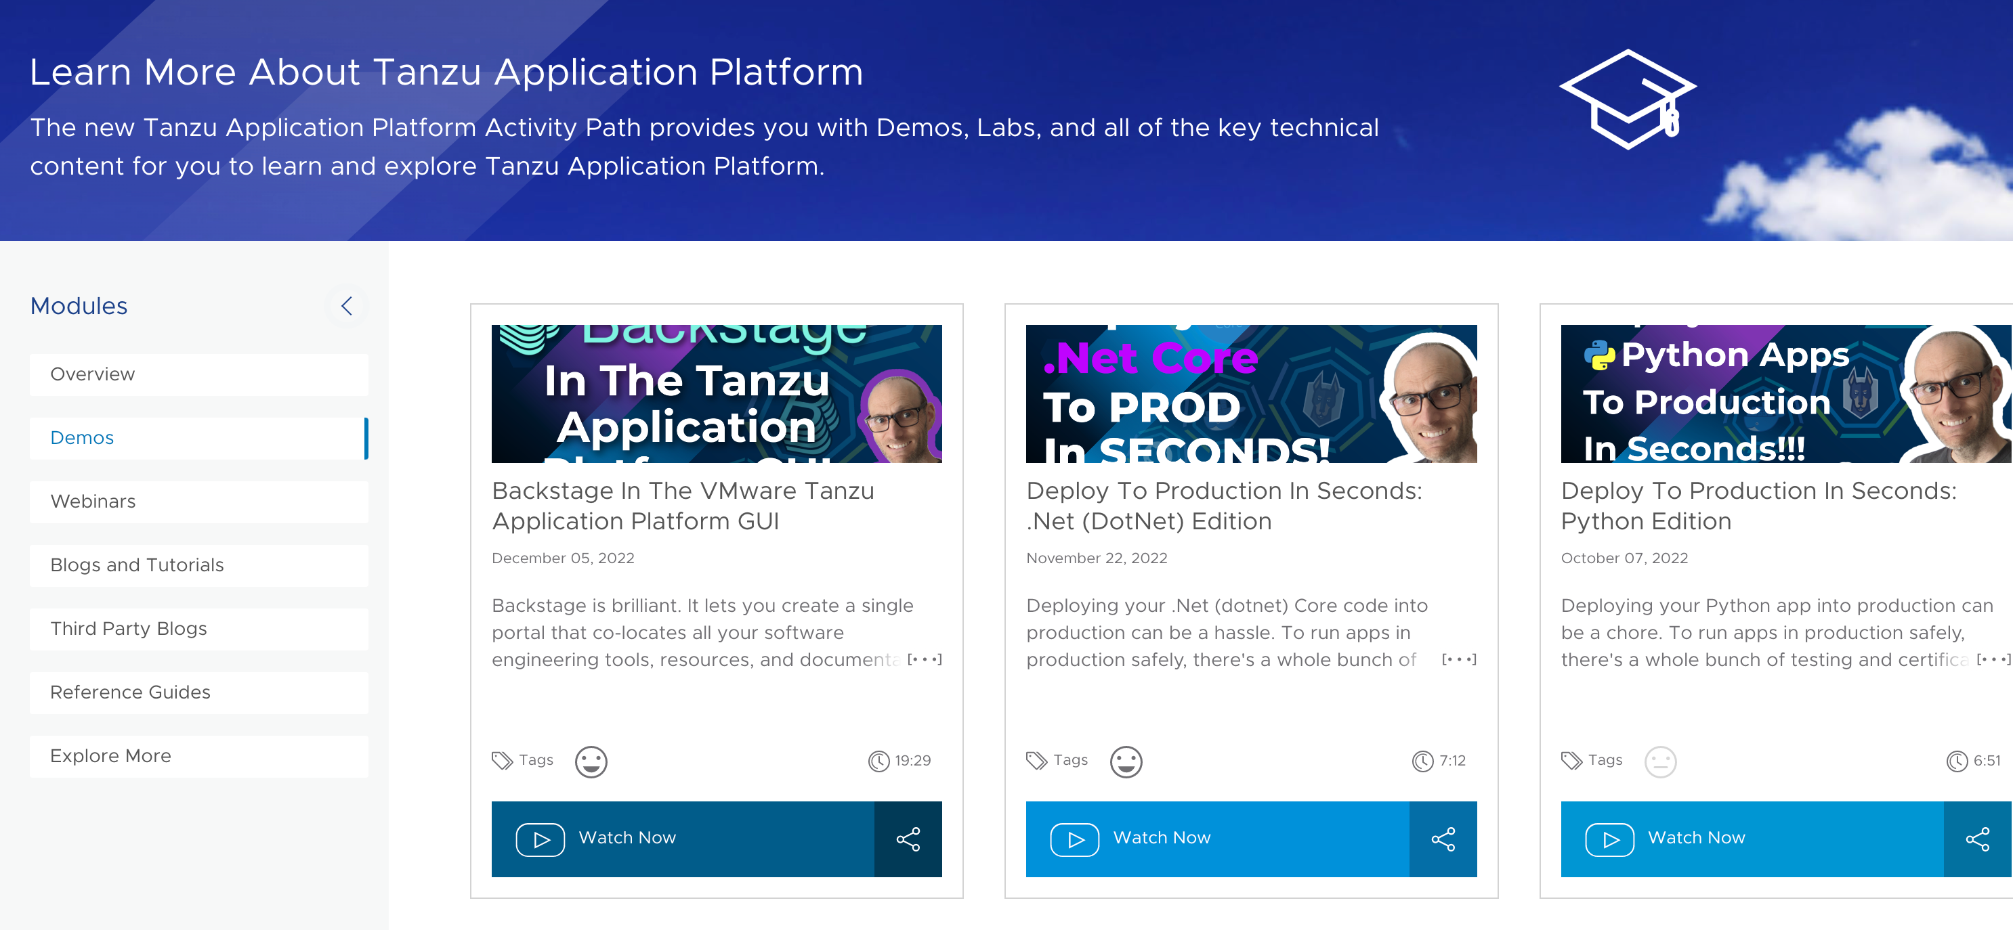This screenshot has width=2013, height=930.
Task: Select the Overview module in sidebar
Action: pos(199,373)
